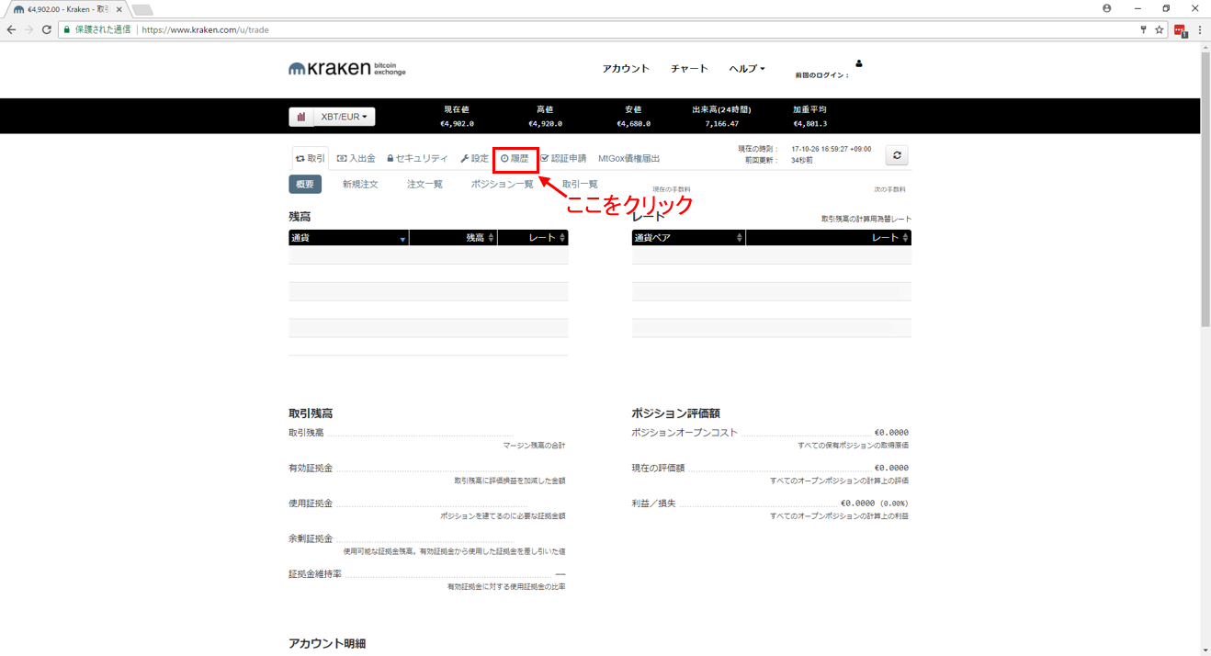This screenshot has width=1211, height=656.
Task: Open the 入出金 deposit/withdrawal section
Action: (357, 157)
